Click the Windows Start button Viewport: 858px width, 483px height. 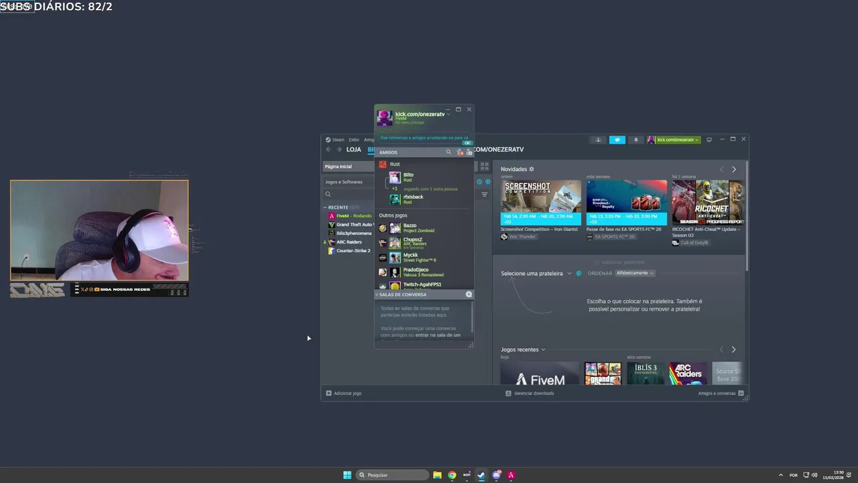pos(347,475)
